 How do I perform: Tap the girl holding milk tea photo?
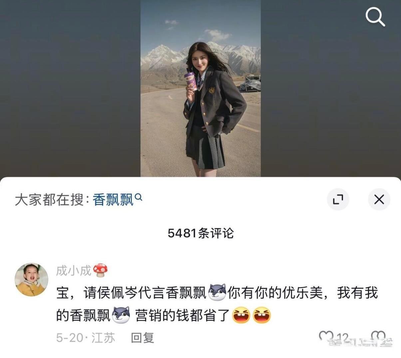(x=200, y=88)
